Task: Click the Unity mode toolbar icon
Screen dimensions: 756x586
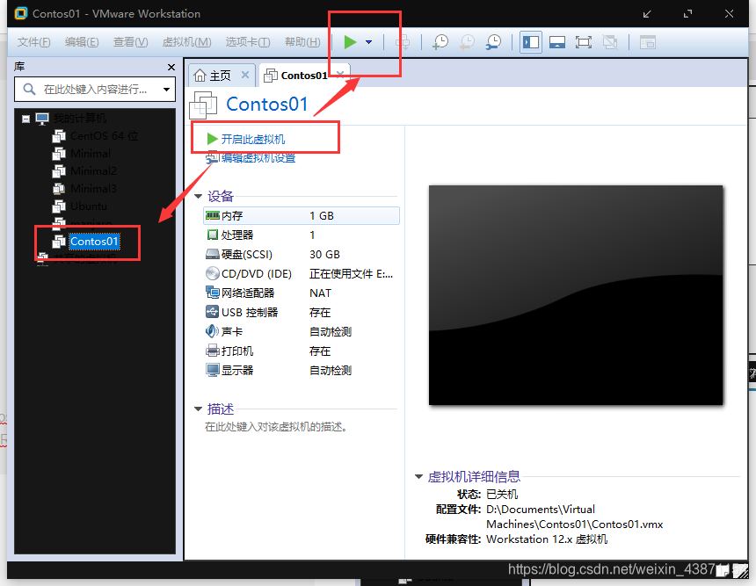Action: pos(610,42)
